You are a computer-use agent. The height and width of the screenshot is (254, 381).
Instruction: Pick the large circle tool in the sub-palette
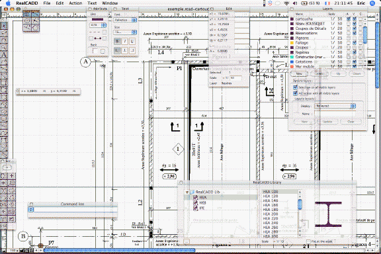(x=36, y=28)
